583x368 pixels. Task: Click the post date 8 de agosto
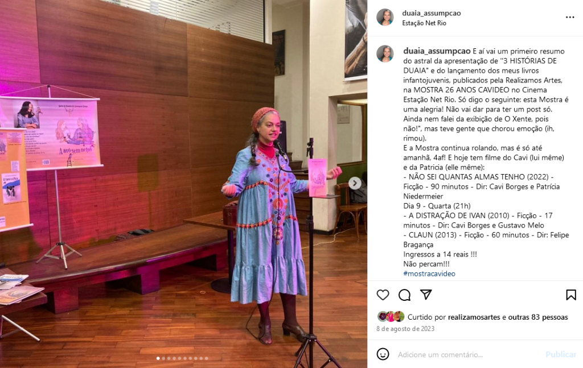(405, 329)
